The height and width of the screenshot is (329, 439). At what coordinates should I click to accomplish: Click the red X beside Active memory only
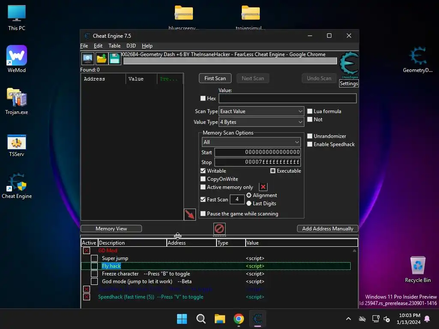pos(263,187)
